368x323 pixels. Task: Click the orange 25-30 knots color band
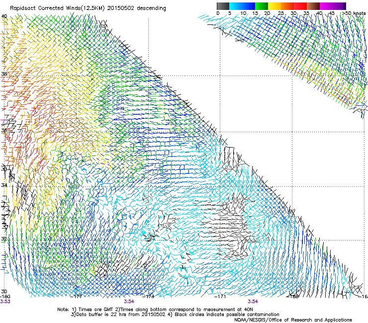[287, 6]
